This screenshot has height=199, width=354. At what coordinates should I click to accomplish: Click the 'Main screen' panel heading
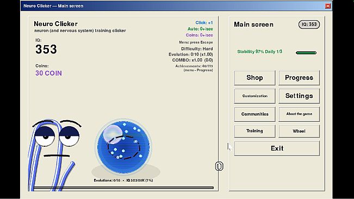click(253, 24)
